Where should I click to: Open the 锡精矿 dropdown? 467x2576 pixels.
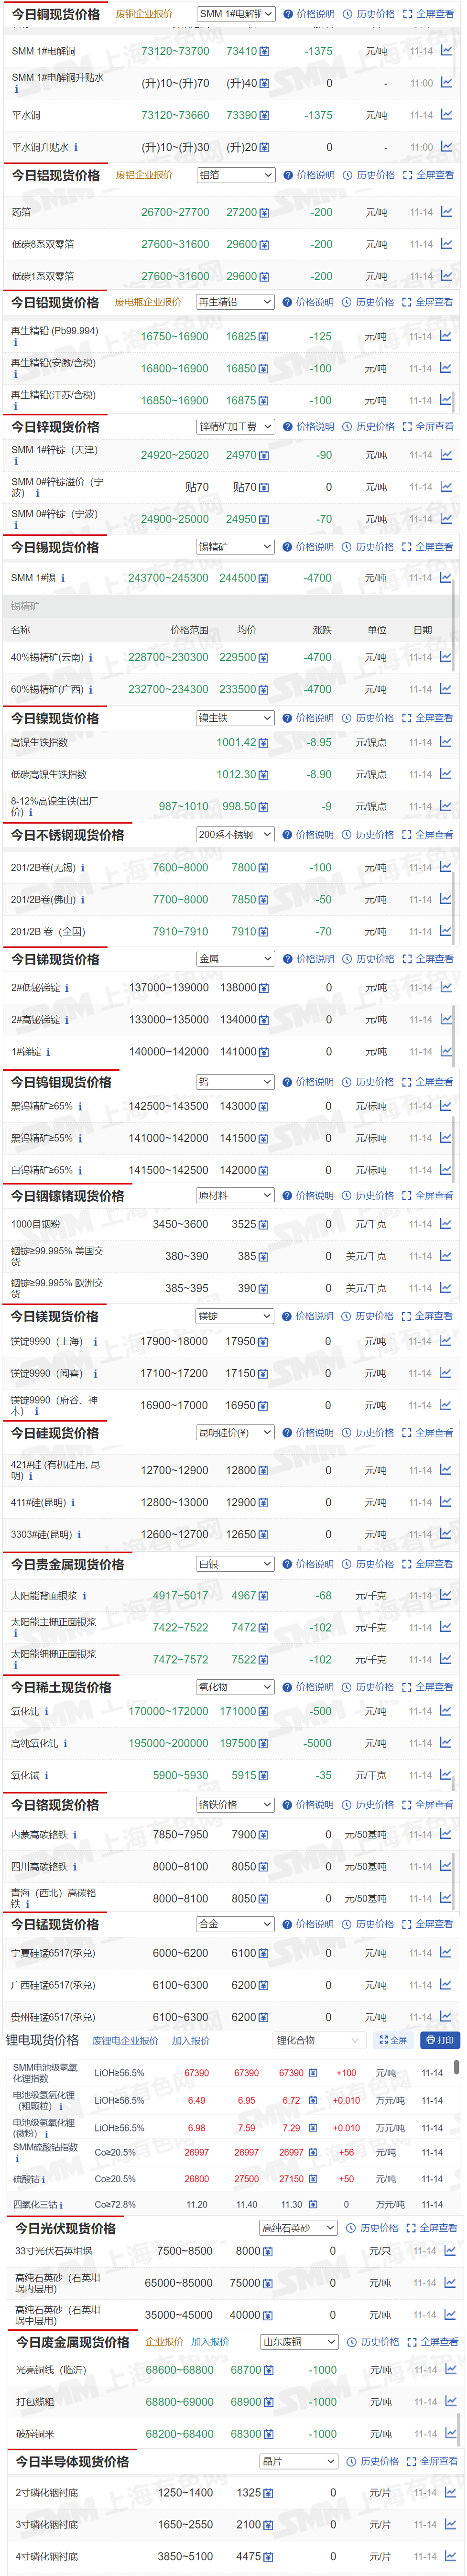click(235, 547)
